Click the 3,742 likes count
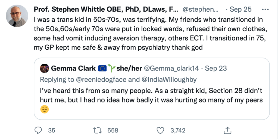The width and height of the screenshot is (278, 139). tap(178, 130)
